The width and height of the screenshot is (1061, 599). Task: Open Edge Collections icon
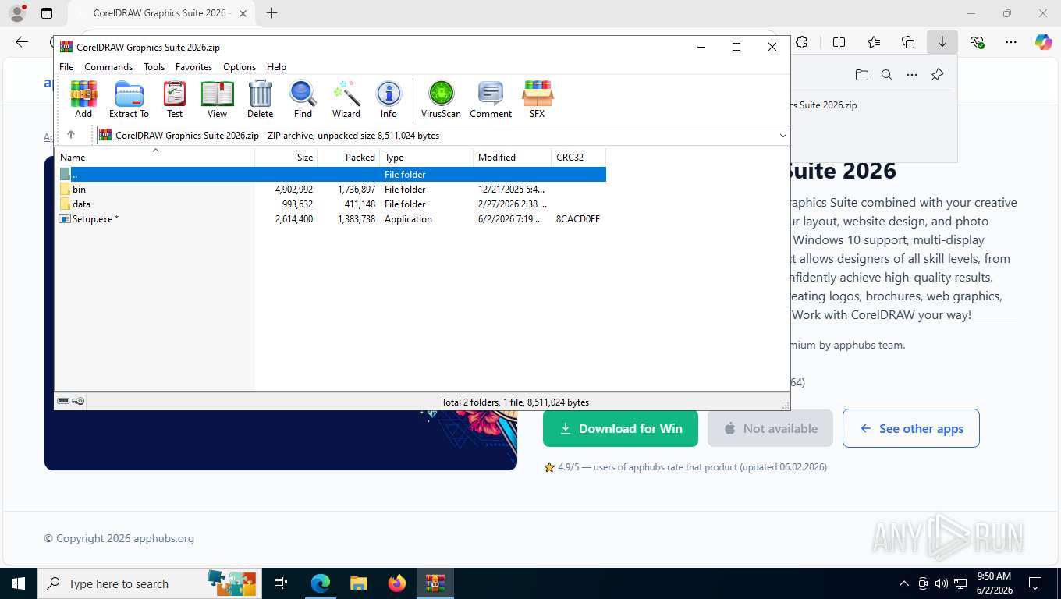908,42
